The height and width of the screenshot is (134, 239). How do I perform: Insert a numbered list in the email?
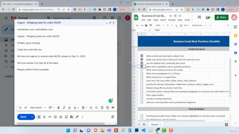(x=91, y=108)
